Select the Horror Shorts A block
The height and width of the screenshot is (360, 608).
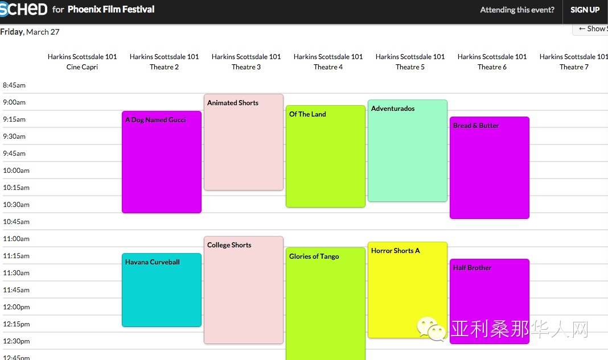click(408, 290)
